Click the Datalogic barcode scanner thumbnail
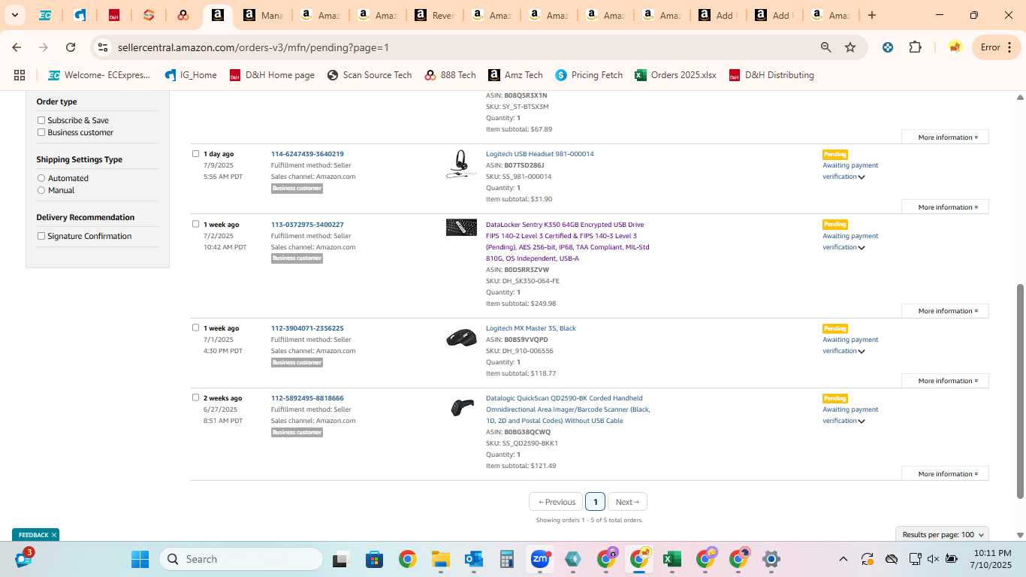 point(461,407)
